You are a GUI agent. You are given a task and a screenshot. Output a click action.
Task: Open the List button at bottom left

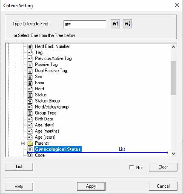click(19, 166)
